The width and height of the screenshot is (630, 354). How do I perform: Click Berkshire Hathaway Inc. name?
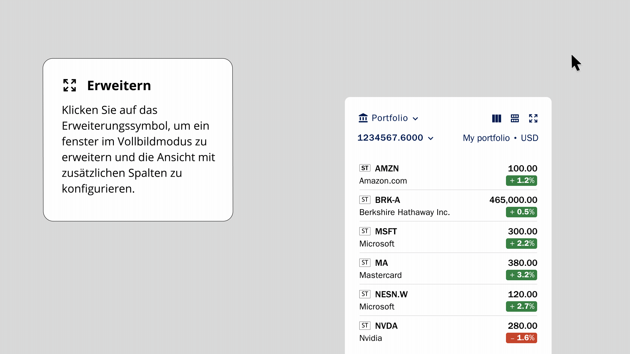click(x=405, y=212)
